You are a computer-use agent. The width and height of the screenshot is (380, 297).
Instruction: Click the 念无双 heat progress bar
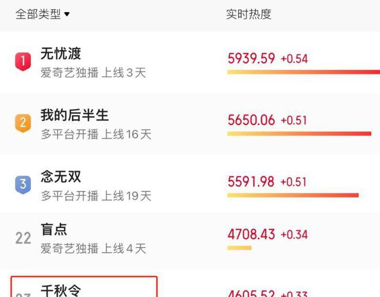click(x=293, y=195)
